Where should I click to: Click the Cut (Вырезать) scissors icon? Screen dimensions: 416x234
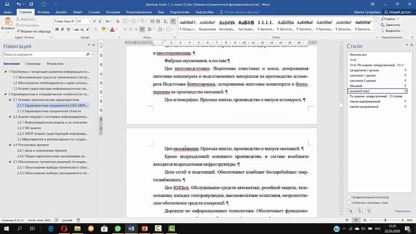(18, 19)
